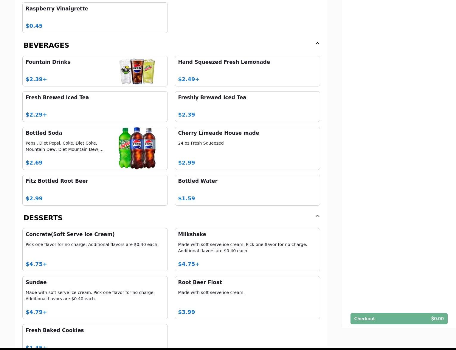Click the Fountain Drinks cup image
This screenshot has width=456, height=350.
[x=137, y=71]
